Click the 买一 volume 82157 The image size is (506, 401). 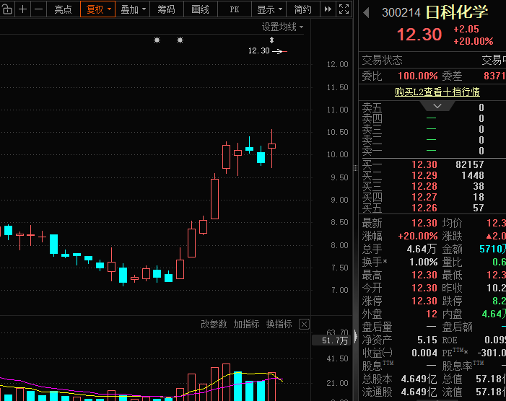pyautogui.click(x=469, y=164)
